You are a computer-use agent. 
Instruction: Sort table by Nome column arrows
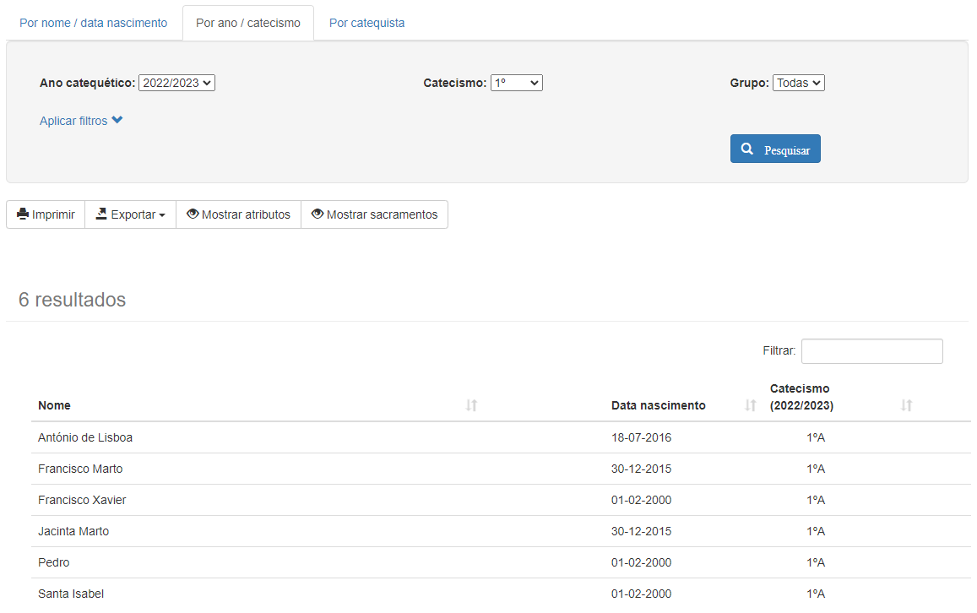click(x=471, y=406)
